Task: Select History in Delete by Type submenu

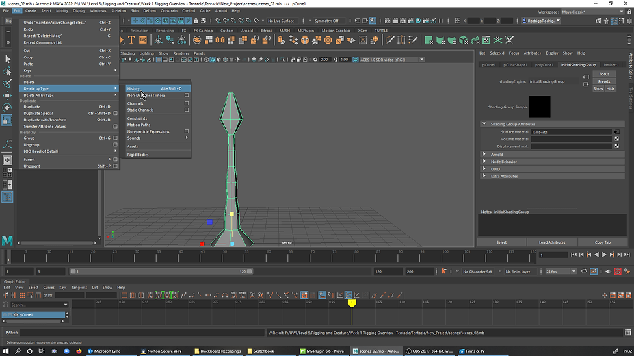Action: pos(158,88)
